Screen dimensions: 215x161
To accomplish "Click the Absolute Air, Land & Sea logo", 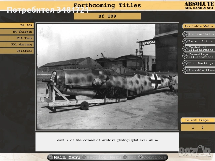I will (x=199, y=5).
